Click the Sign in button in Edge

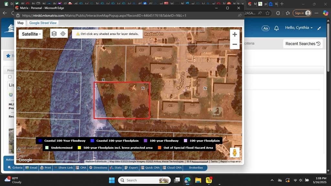point(302,13)
